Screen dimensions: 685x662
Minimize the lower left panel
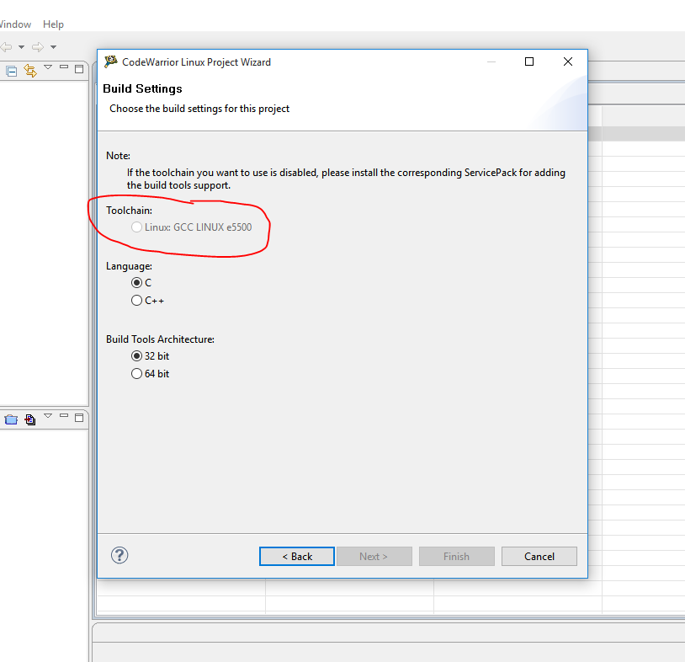pos(64,415)
